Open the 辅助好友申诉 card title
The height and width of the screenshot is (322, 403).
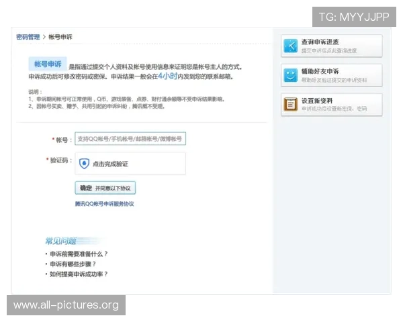pos(320,71)
